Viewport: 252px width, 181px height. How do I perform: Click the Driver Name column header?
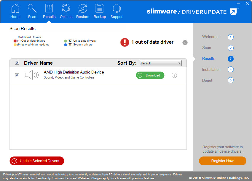[38, 63]
